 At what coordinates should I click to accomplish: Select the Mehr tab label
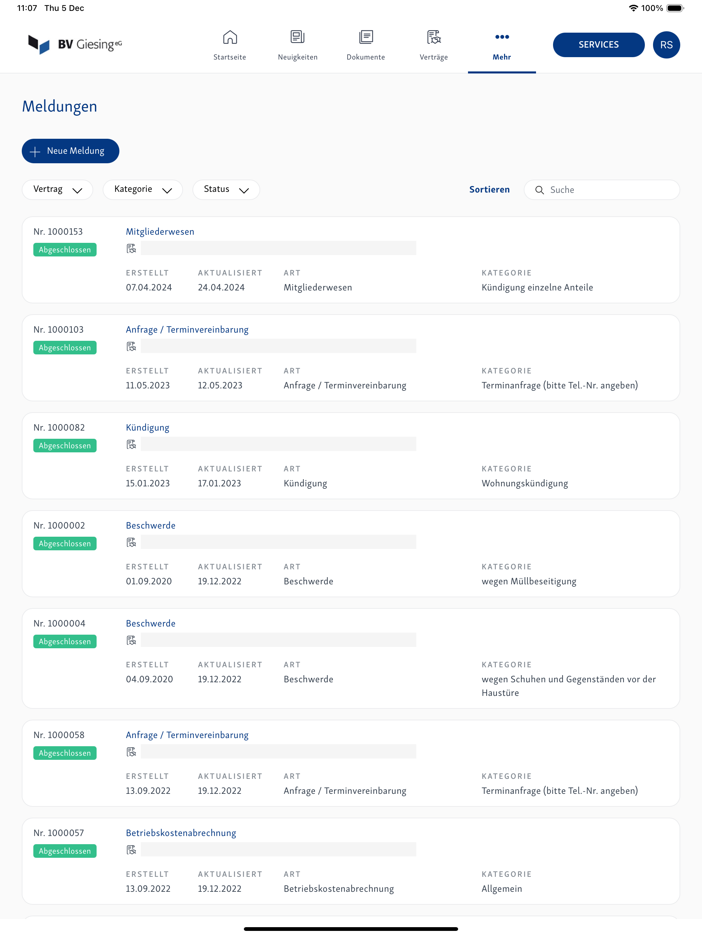tap(502, 57)
